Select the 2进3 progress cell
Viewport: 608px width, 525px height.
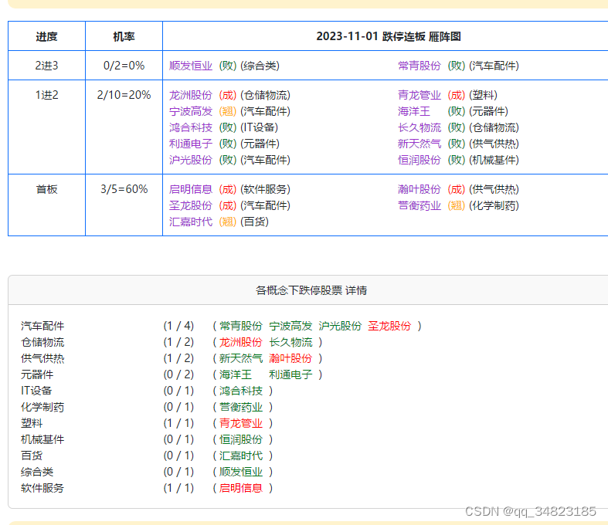click(x=46, y=66)
